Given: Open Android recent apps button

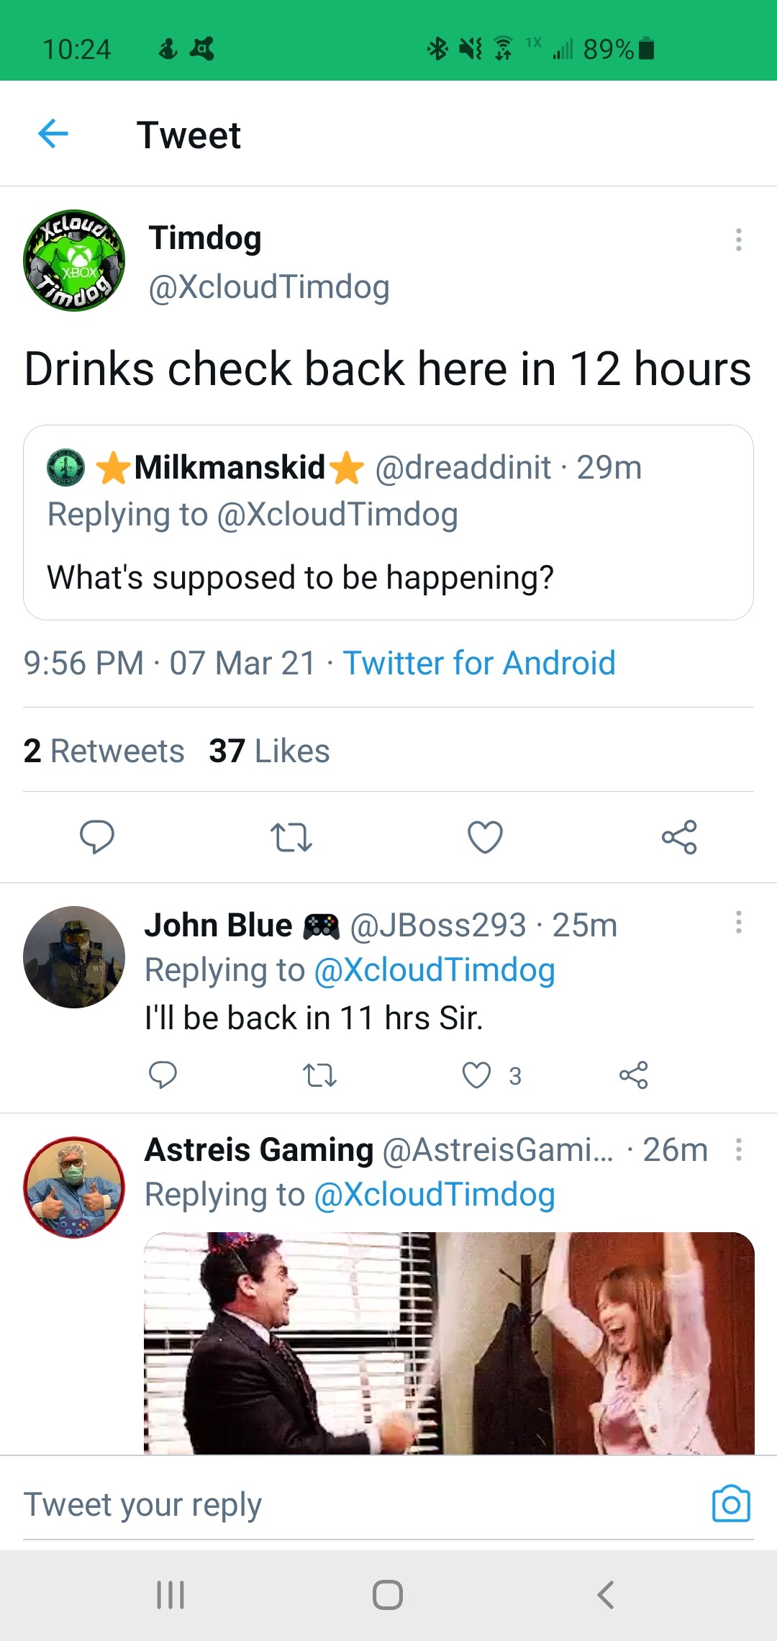Looking at the screenshot, I should 171,1594.
